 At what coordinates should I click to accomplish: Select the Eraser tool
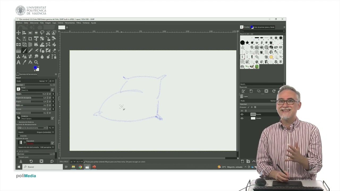54,51
